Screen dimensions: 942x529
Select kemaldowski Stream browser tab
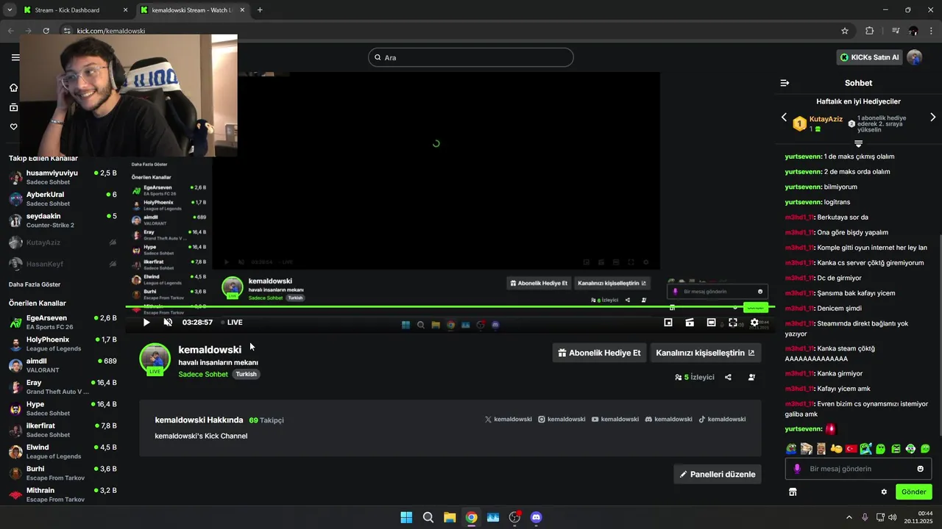click(192, 10)
